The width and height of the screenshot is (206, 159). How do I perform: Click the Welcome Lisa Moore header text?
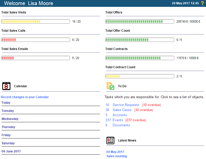pos(29,3)
